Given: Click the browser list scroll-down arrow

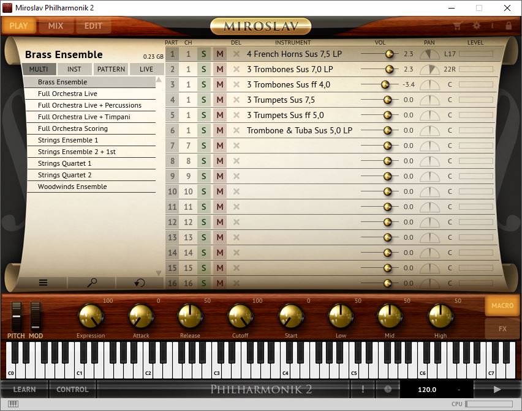Looking at the screenshot, I should 159,273.
